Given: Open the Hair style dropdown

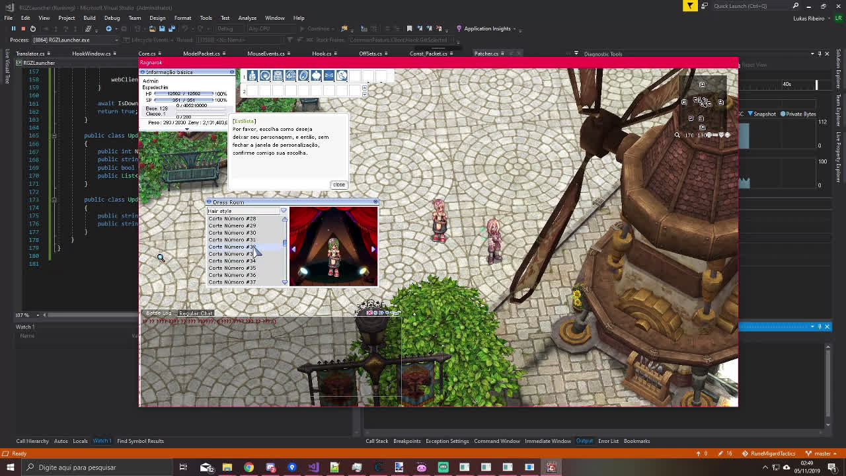Looking at the screenshot, I should click(x=284, y=211).
